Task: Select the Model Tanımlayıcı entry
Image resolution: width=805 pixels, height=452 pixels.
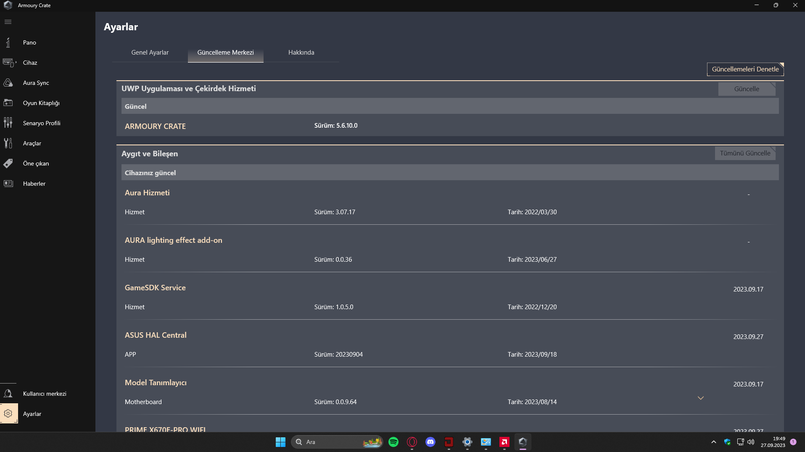Action: [156, 383]
